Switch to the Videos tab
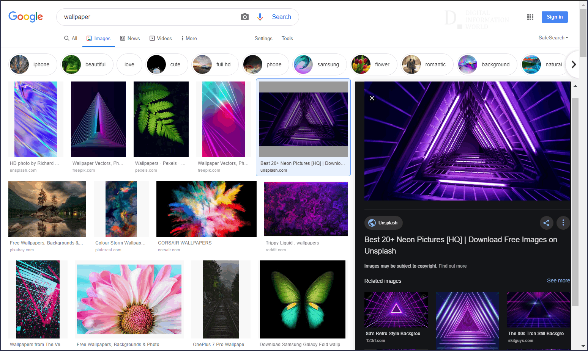Viewport: 588px width, 351px height. (161, 38)
